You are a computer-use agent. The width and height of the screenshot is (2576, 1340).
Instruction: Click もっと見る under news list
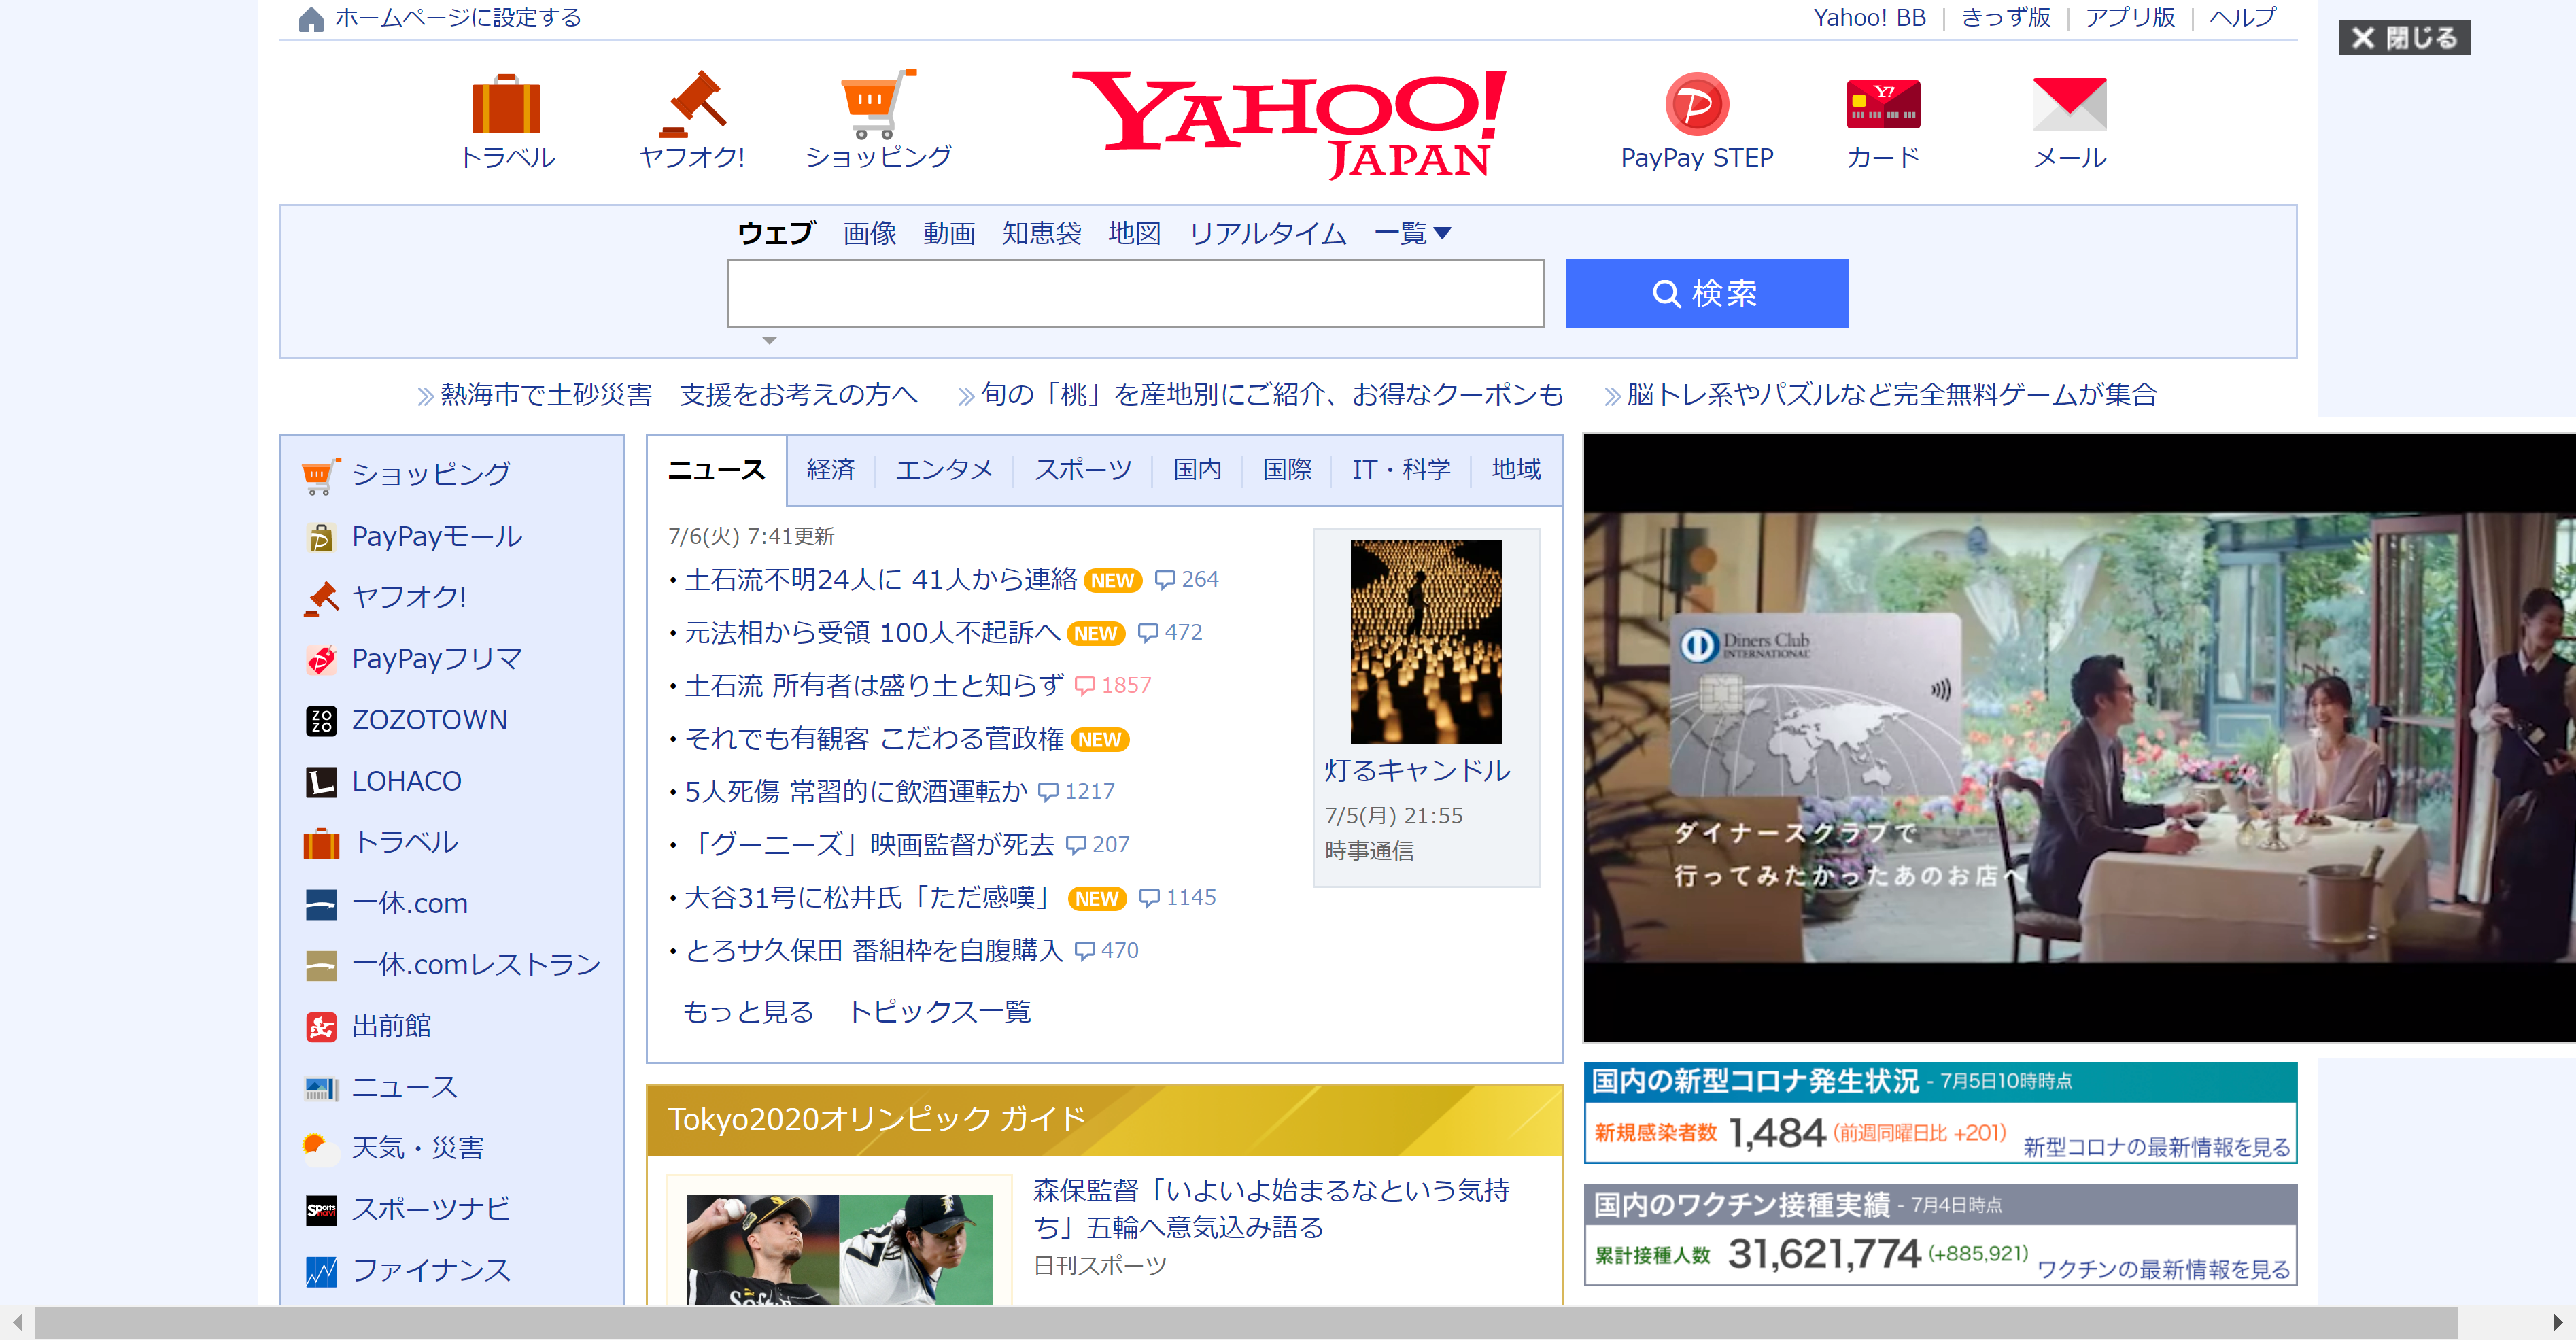click(748, 1012)
